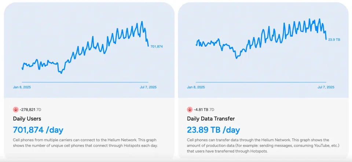352x162 pixels.
Task: Click the -4.81 TB change value
Action: tap(201, 110)
